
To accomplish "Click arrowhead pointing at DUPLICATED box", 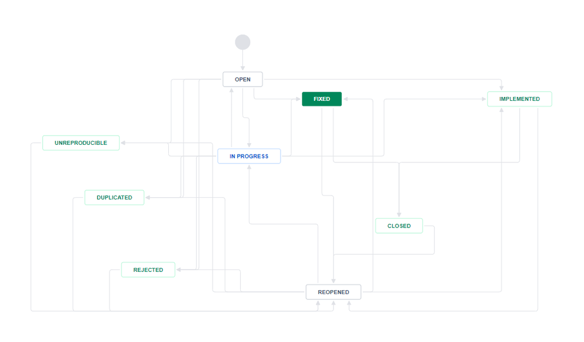I will (x=148, y=198).
